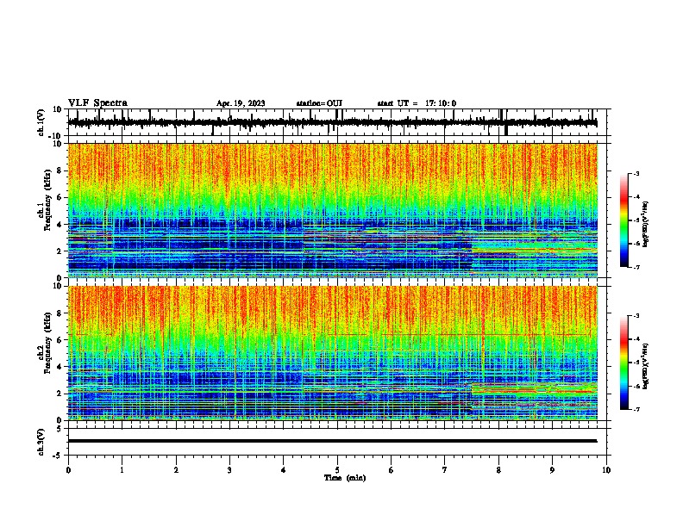Click the "station=OUI" label

click(319, 103)
